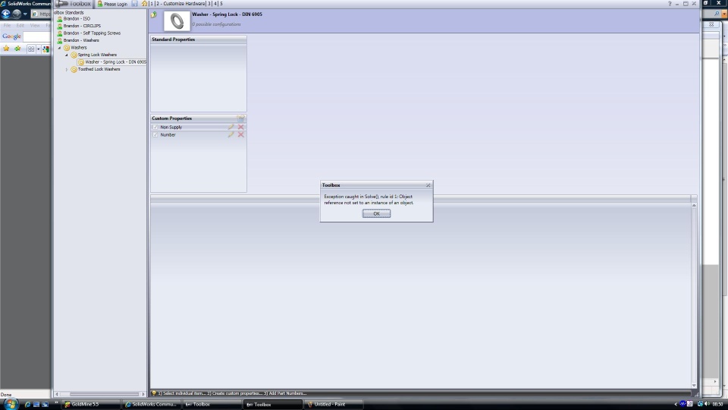Image resolution: width=728 pixels, height=410 pixels.
Task: Go to the home step icon
Action: [x=144, y=3]
